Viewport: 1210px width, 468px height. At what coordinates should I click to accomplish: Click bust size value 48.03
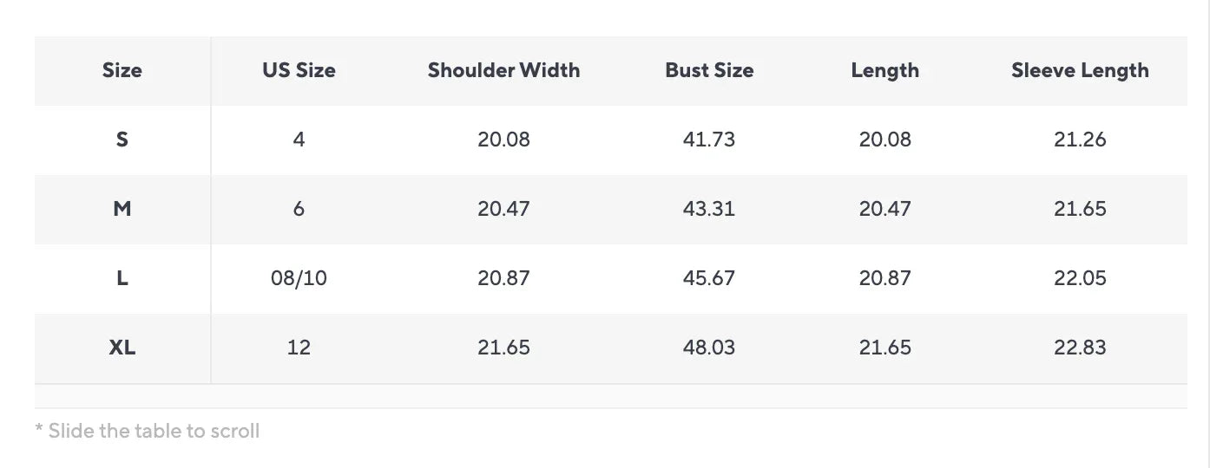[709, 348]
